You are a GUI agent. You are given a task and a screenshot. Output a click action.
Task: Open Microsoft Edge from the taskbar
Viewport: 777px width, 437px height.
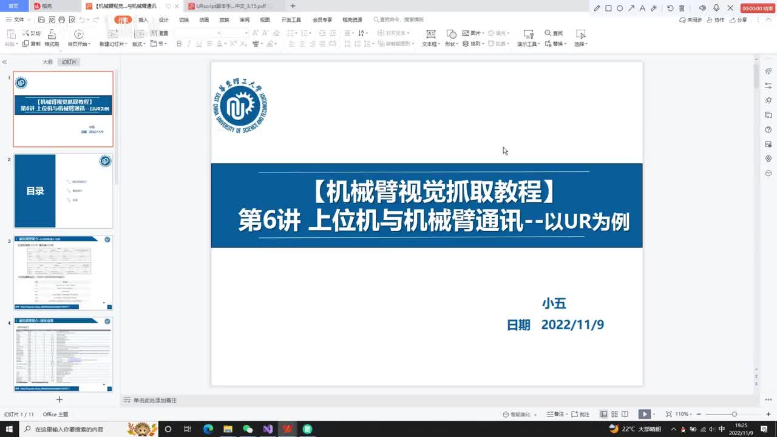[x=208, y=429]
